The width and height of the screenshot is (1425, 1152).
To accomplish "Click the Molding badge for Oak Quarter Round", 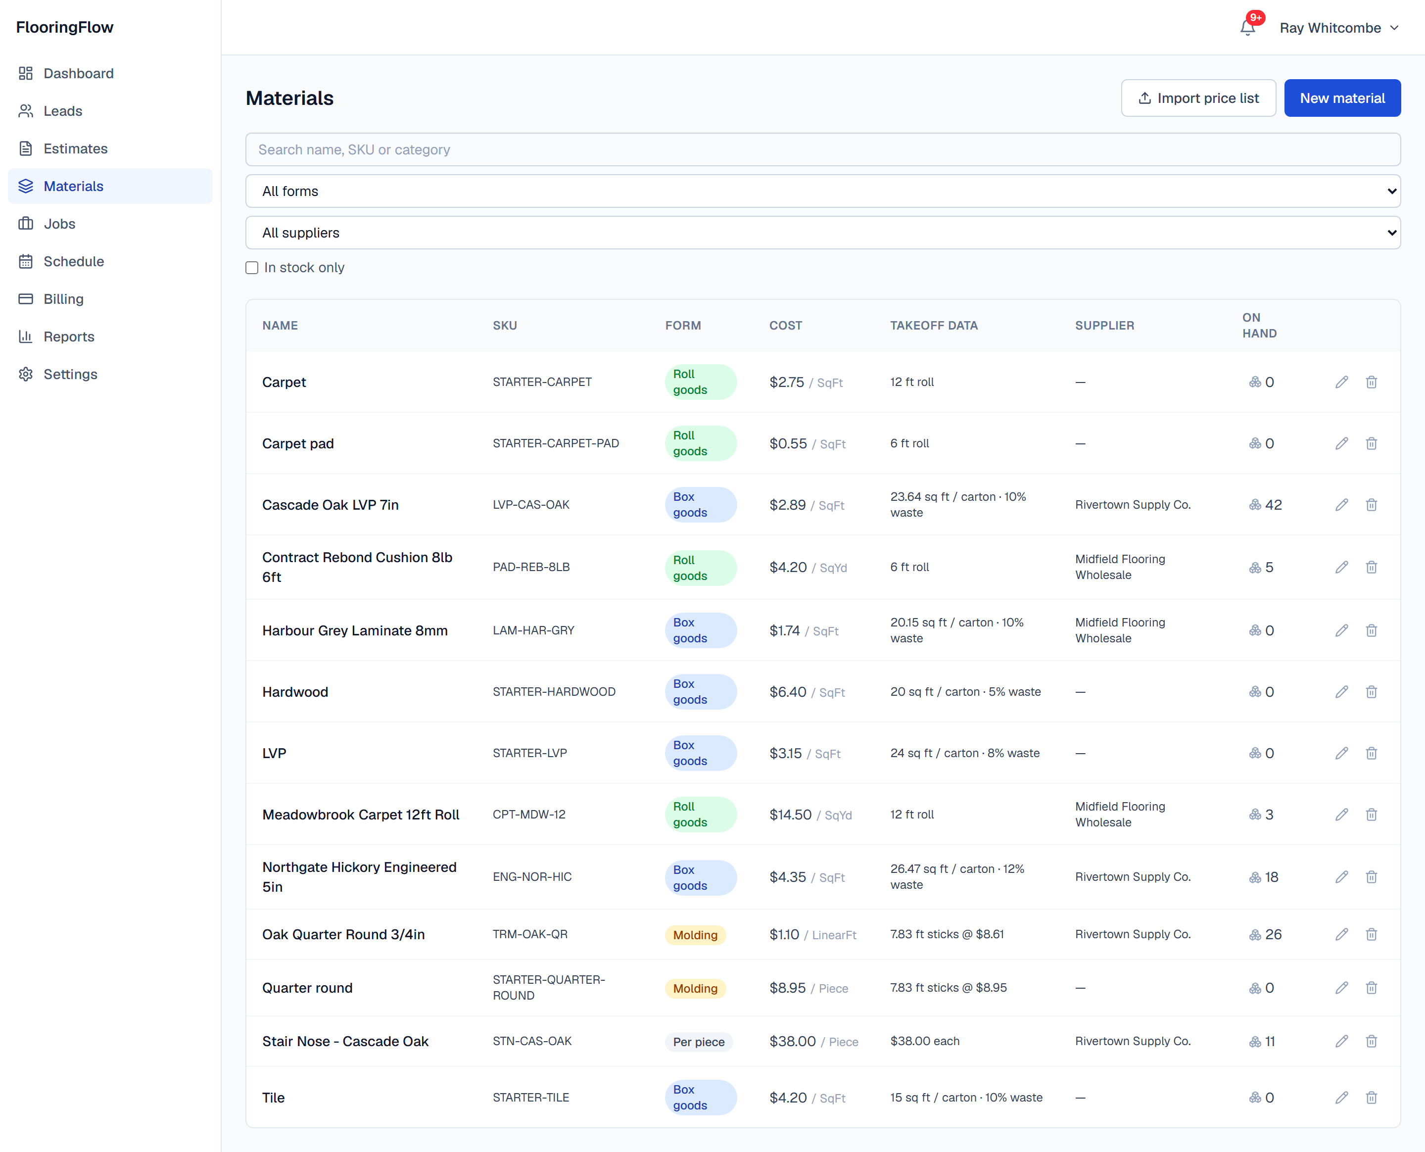I will (x=695, y=935).
